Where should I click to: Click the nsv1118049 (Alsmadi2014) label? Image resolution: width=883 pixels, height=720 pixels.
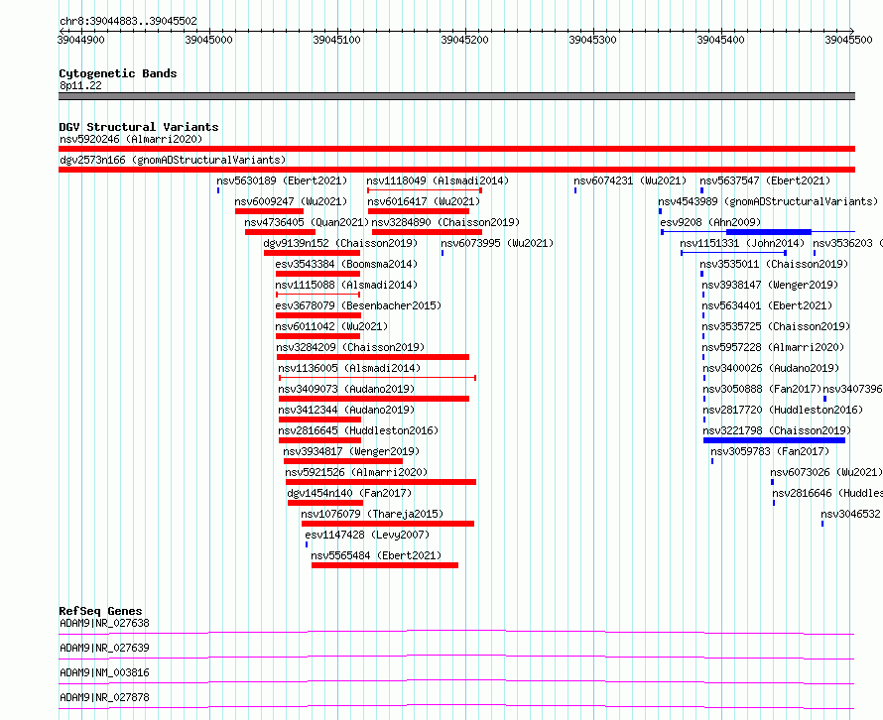click(x=438, y=180)
